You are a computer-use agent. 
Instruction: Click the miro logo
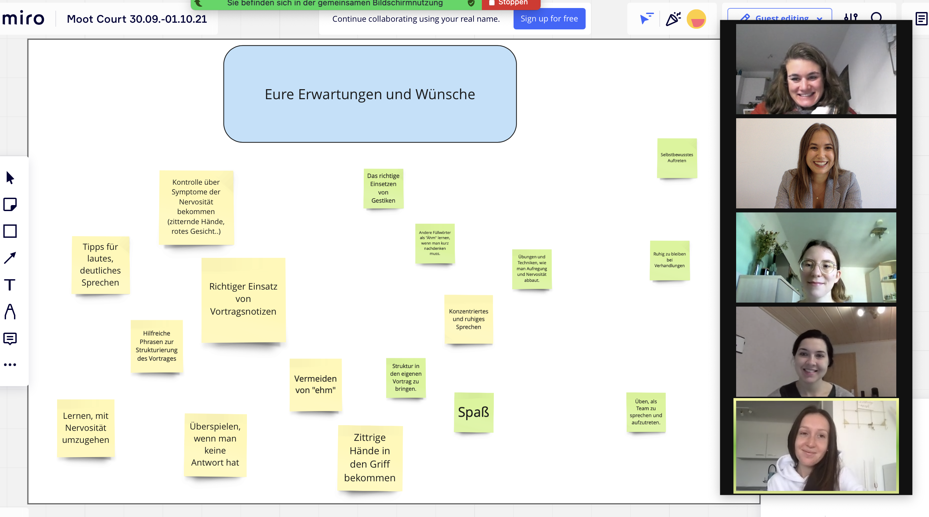tap(23, 18)
